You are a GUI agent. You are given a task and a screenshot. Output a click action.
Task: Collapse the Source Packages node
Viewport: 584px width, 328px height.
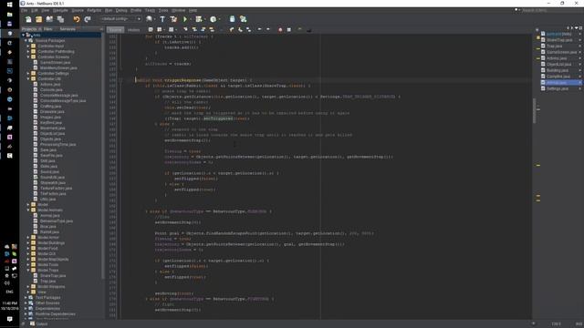tap(26, 40)
